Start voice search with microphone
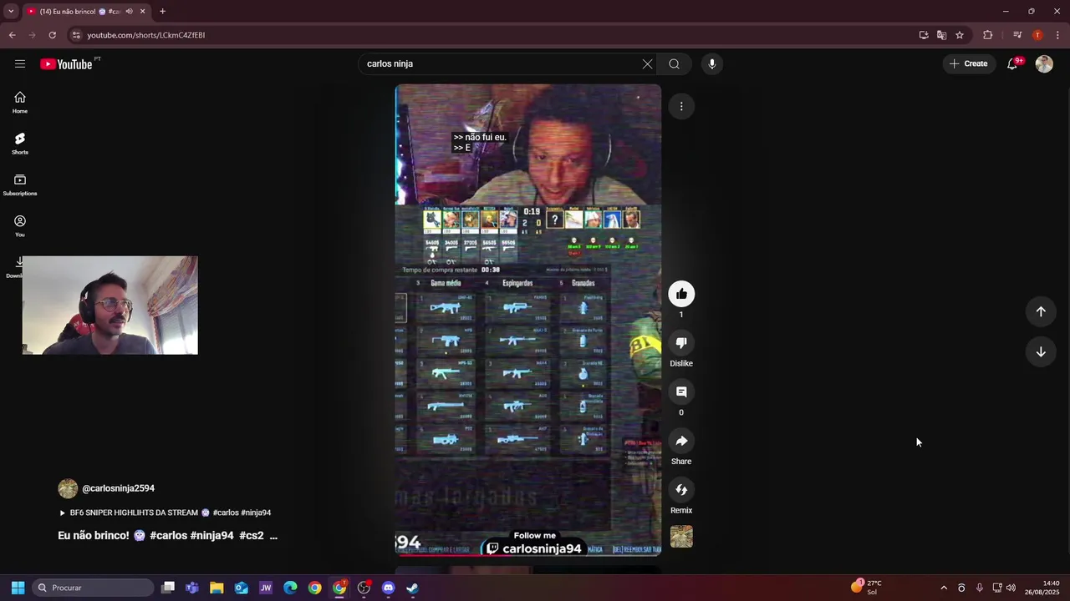The width and height of the screenshot is (1070, 601). pos(711,63)
